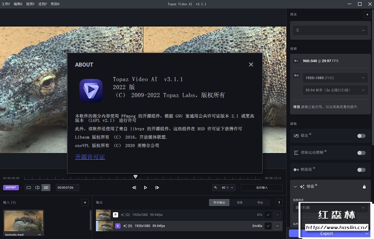
Task: Click the P preview badge icon
Action: [x=115, y=215]
